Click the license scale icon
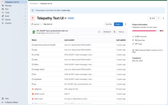168x105 pixels. point(133,50)
